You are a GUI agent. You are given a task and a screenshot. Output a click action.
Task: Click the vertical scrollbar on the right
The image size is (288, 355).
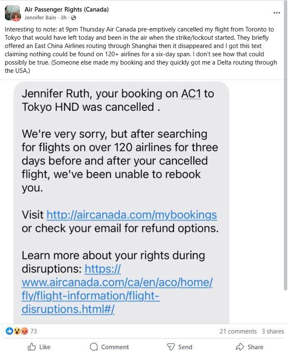click(286, 145)
